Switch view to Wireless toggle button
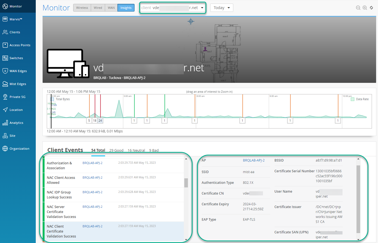 pyautogui.click(x=82, y=8)
